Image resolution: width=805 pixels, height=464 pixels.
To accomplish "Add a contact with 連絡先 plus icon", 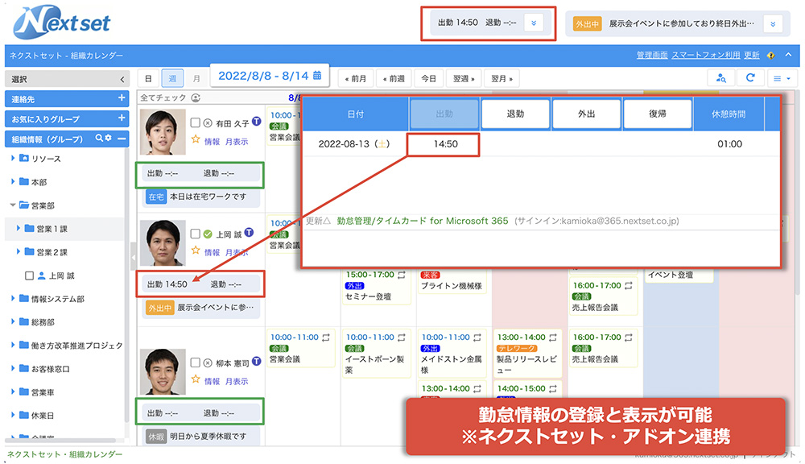I will point(122,97).
